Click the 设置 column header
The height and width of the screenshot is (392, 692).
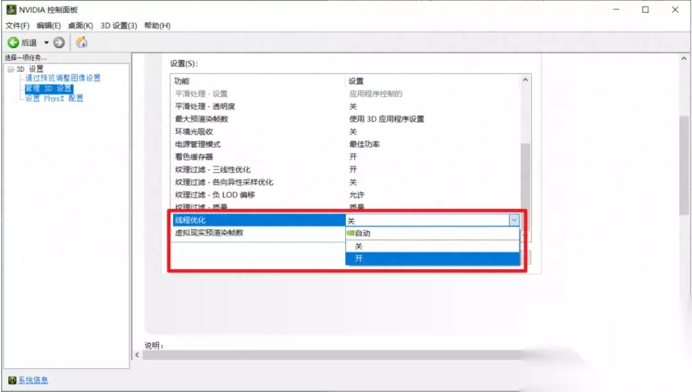pos(432,81)
